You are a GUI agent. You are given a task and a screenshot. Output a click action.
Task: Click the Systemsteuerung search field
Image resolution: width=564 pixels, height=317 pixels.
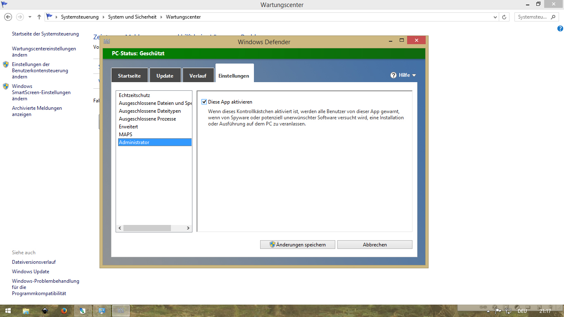point(537,17)
